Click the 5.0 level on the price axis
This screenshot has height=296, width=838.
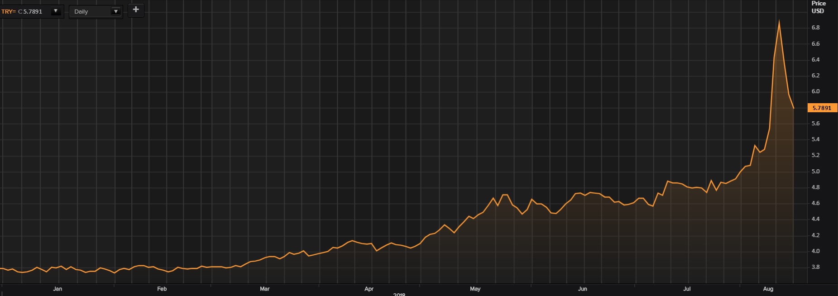[815, 172]
